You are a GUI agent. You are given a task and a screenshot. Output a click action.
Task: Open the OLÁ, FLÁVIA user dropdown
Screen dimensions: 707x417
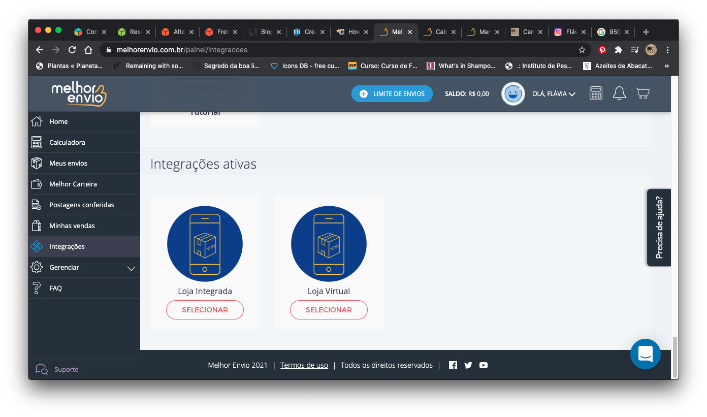point(554,94)
